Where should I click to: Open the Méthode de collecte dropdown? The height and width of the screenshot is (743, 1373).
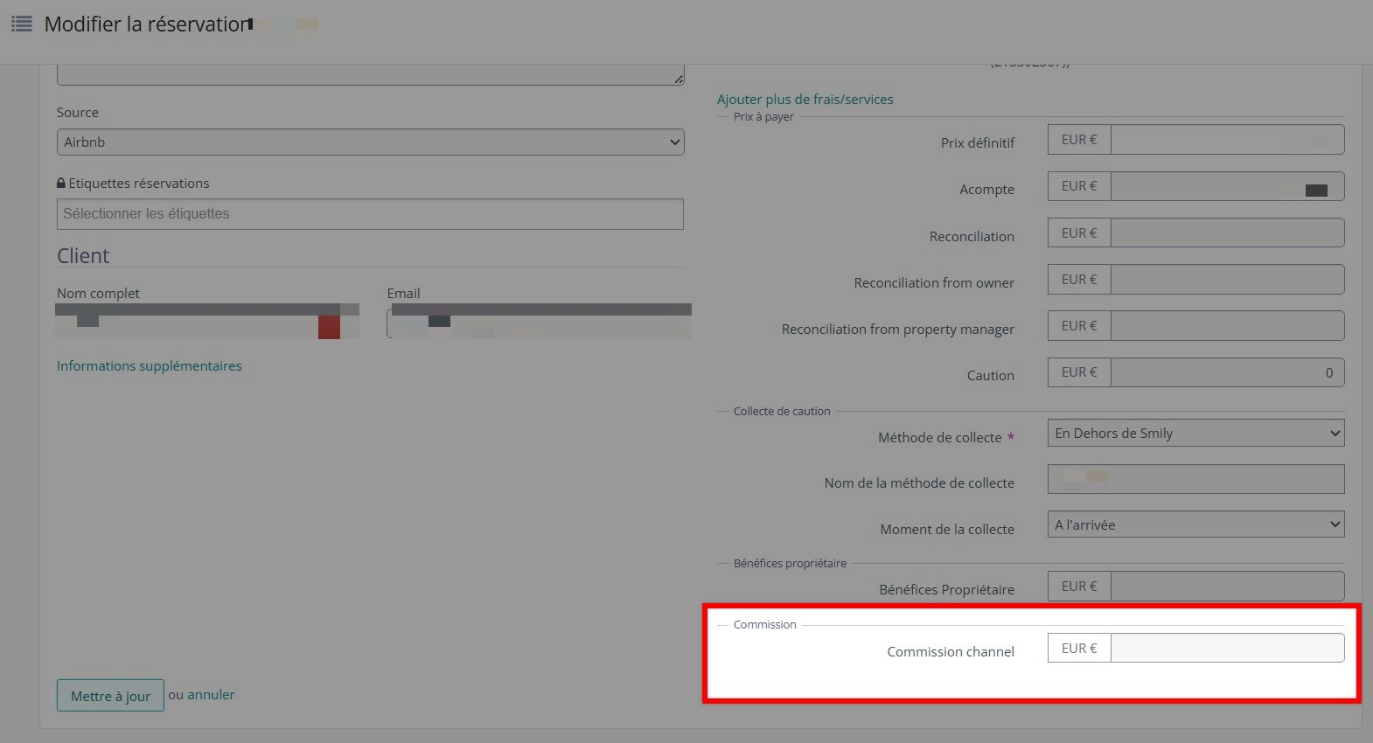1195,434
